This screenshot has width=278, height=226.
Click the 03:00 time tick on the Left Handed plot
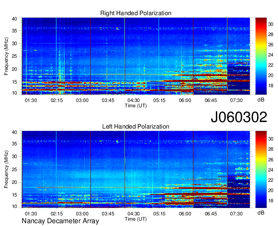tap(82, 214)
